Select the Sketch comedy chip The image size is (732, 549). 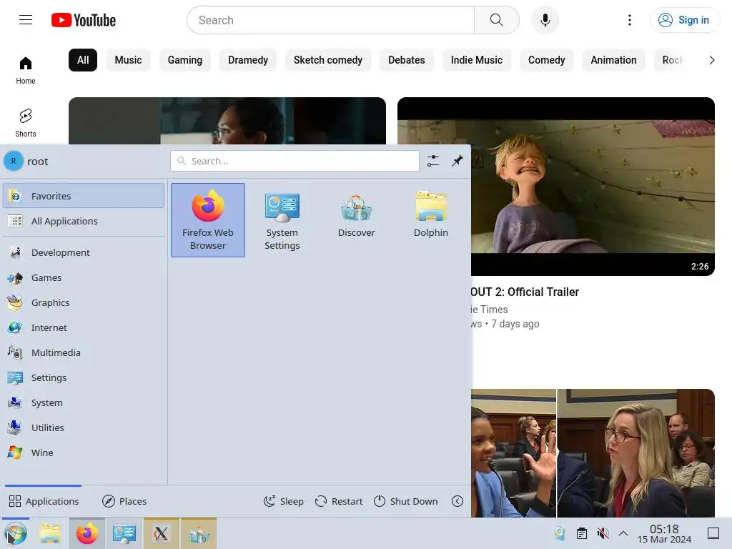tap(327, 60)
